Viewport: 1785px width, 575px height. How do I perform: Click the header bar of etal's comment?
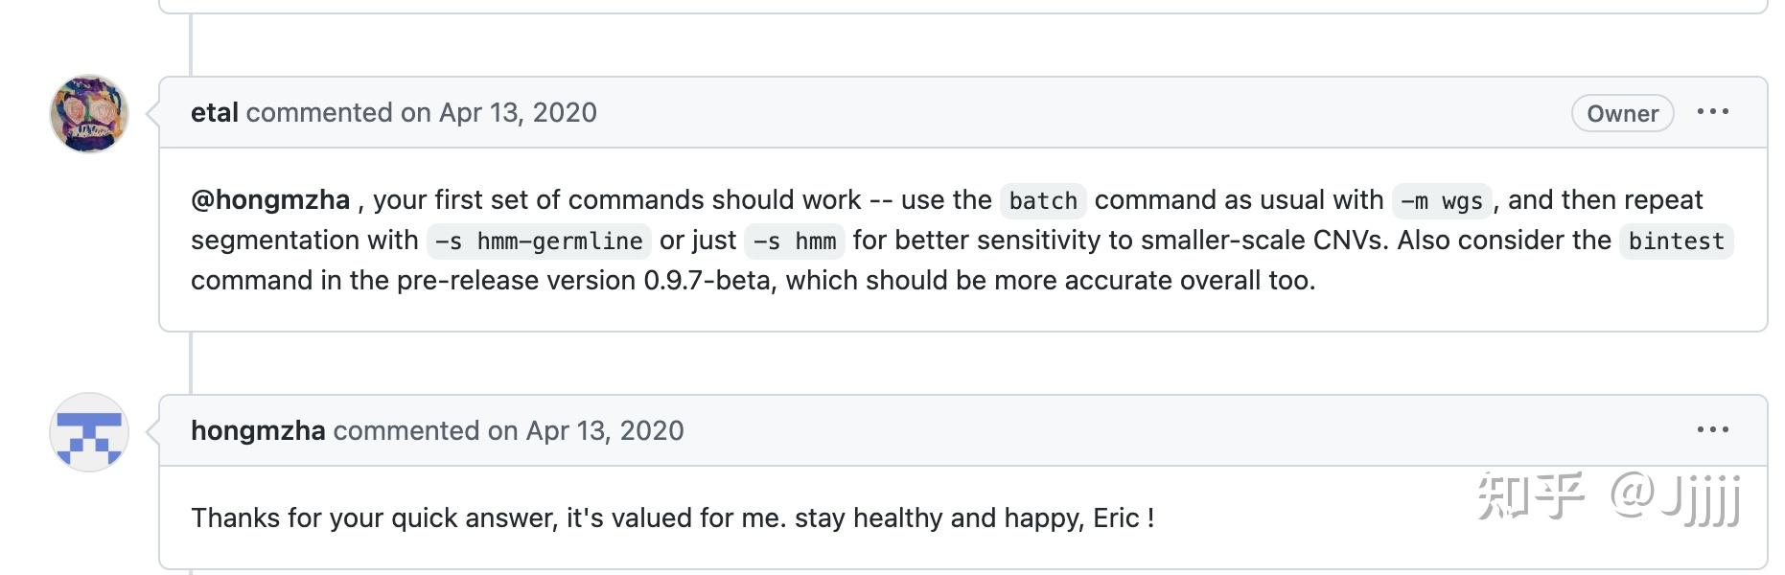click(962, 113)
